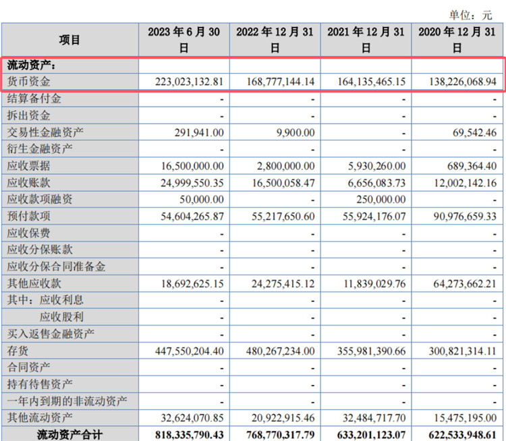The height and width of the screenshot is (441, 506).
Task: Select the value 689,364.40
Action: point(472,166)
